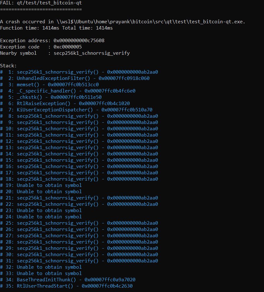The width and height of the screenshot is (264, 292).
Task: Click the Exception code 0xc0000005 line
Action: click(41, 47)
